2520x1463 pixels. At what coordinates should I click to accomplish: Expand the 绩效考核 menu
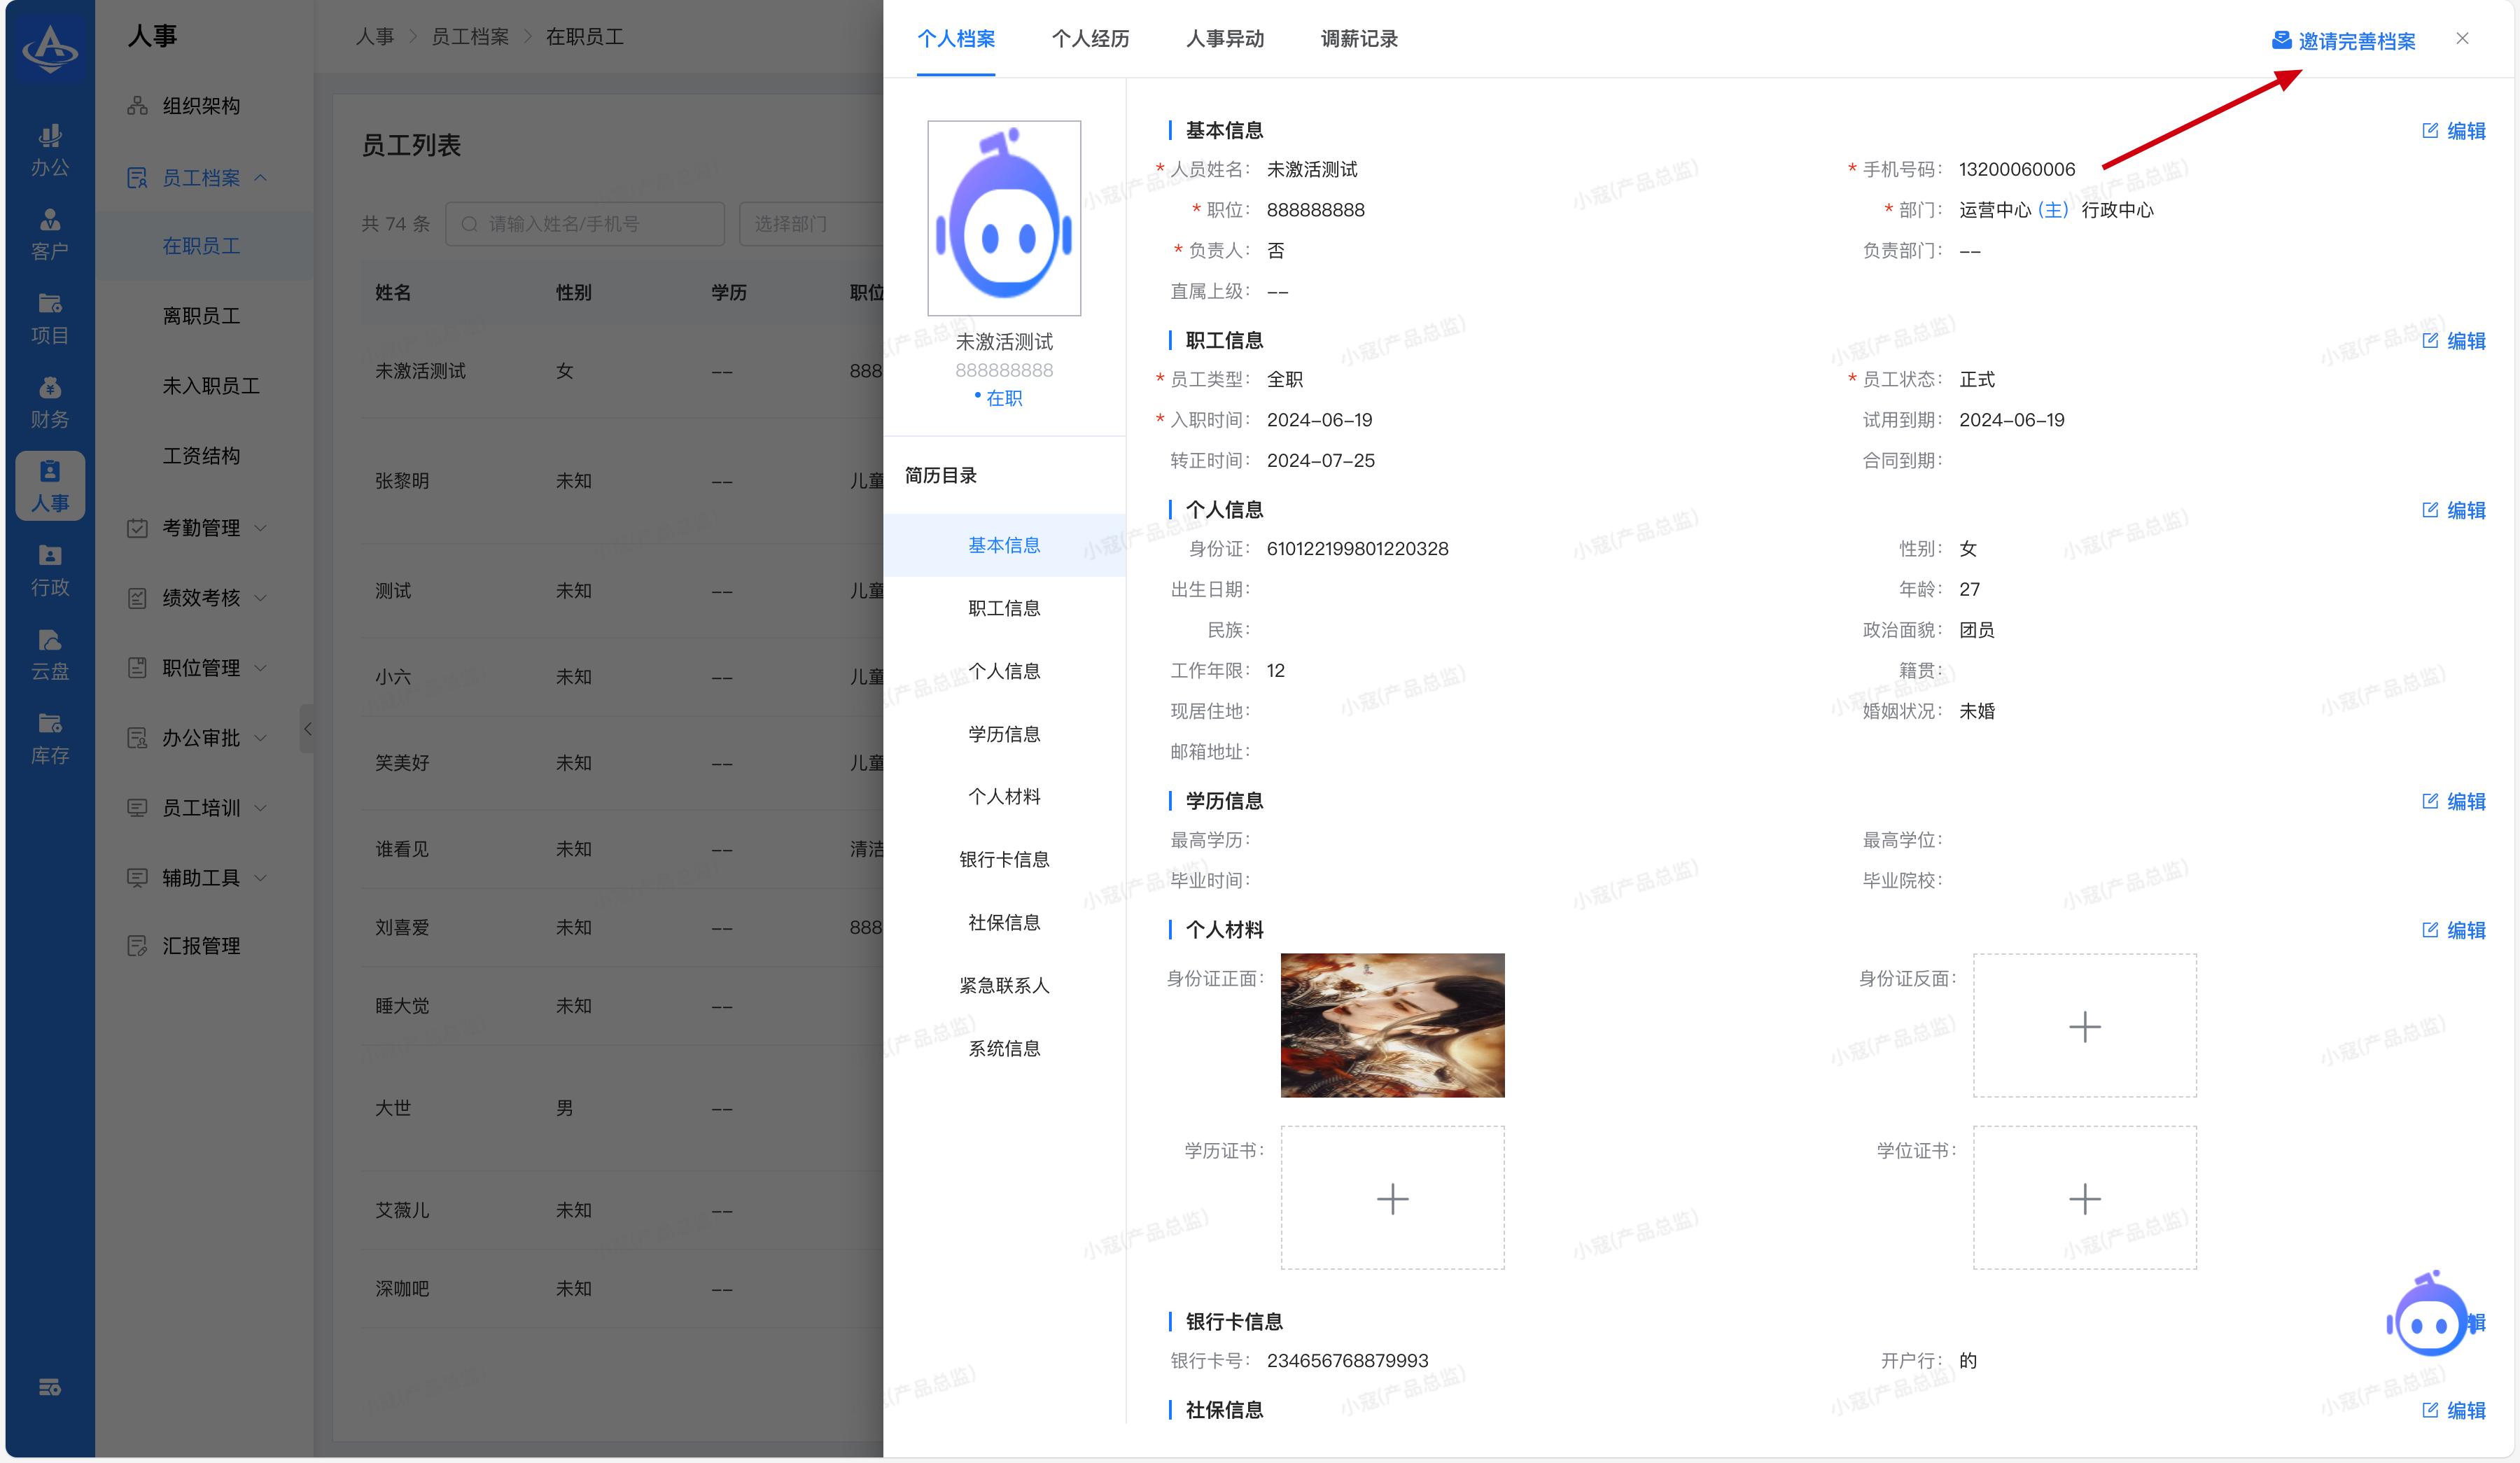tap(200, 598)
